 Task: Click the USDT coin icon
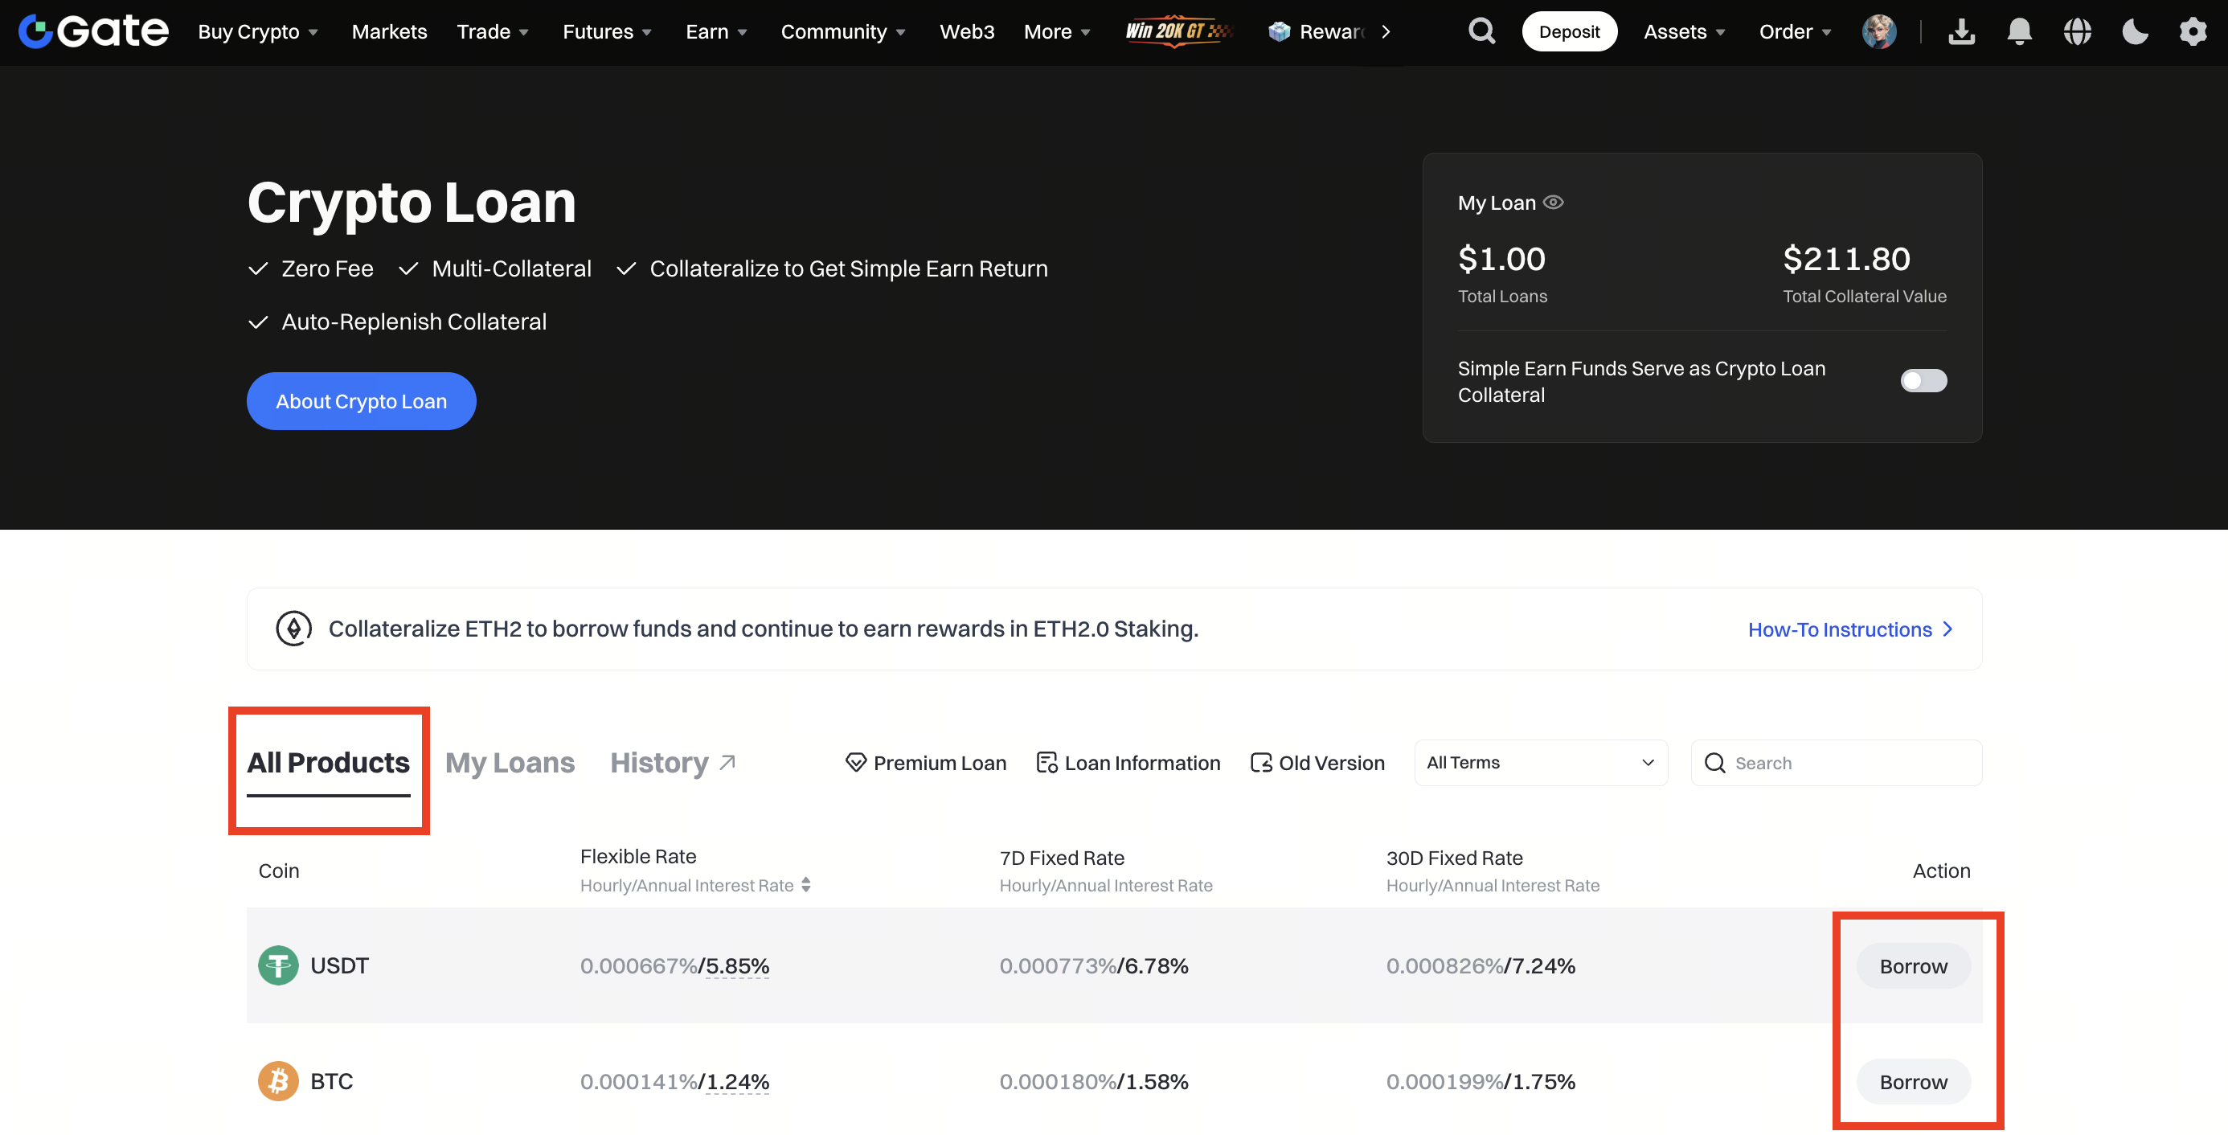coord(277,965)
